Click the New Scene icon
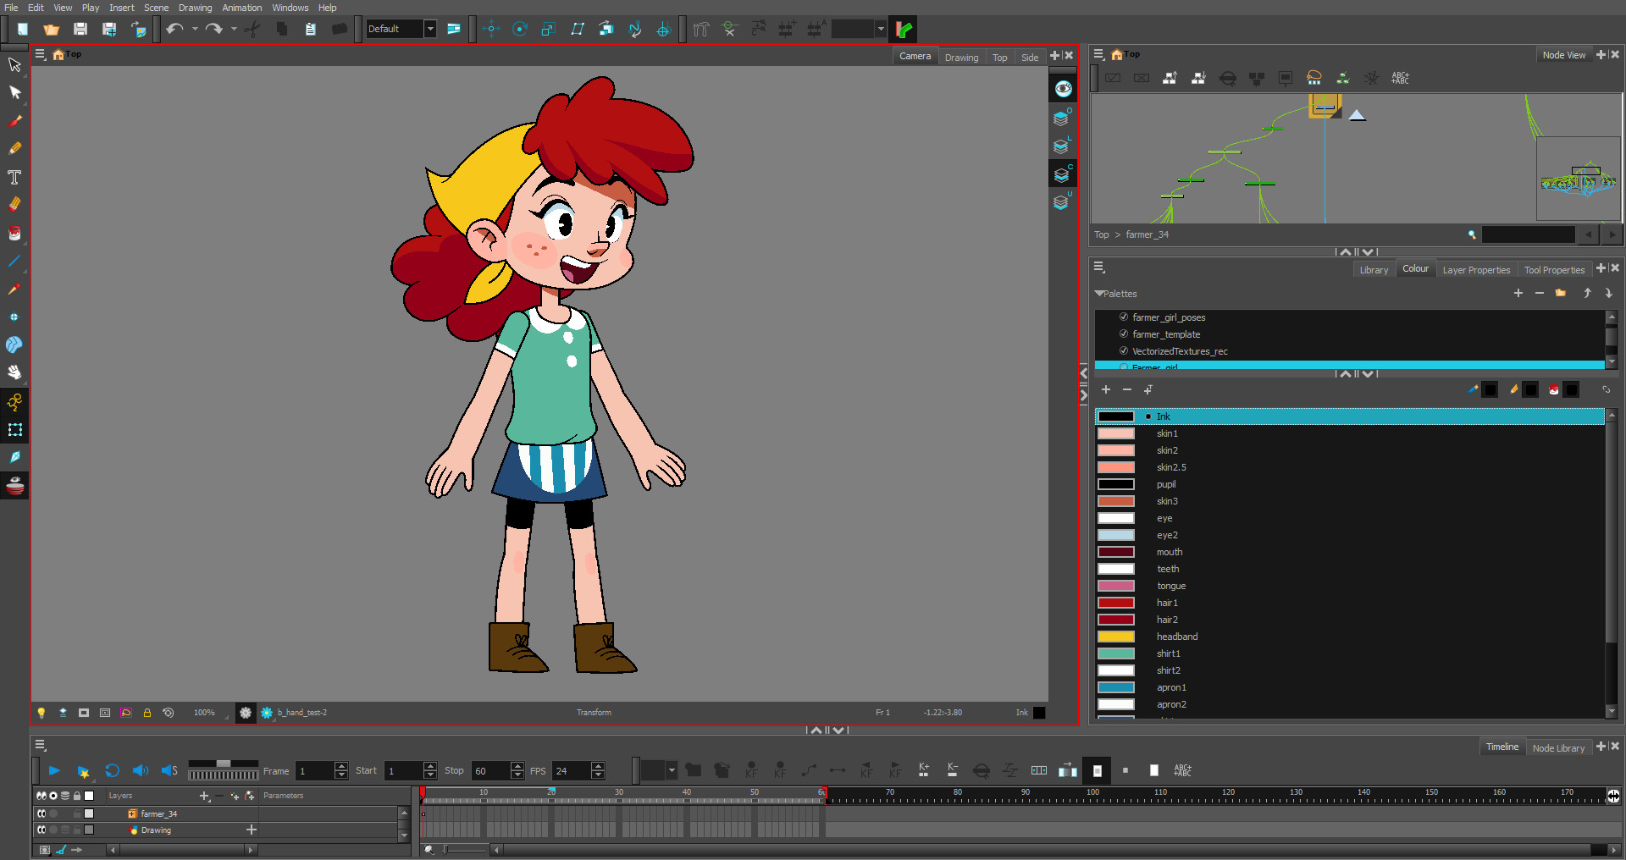 click(23, 29)
